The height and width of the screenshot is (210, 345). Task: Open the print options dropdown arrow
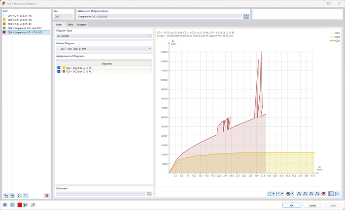coord(293,194)
